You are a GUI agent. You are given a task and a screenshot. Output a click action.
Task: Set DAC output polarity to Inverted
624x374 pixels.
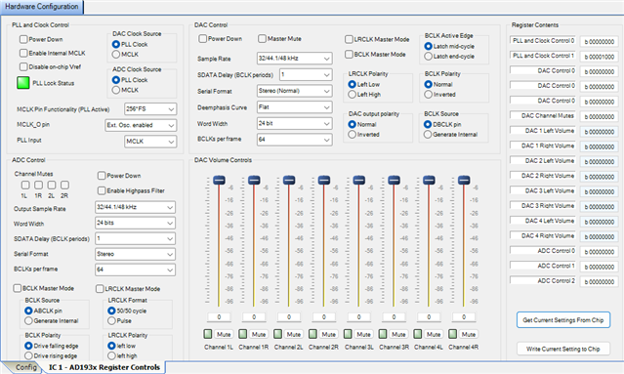tap(352, 135)
